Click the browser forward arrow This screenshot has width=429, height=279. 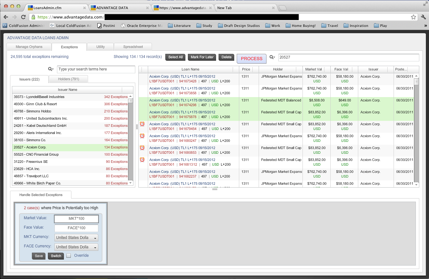click(x=14, y=17)
